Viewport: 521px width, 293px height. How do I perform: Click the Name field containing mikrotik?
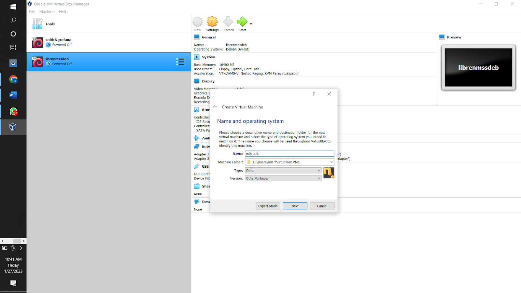pyautogui.click(x=289, y=154)
